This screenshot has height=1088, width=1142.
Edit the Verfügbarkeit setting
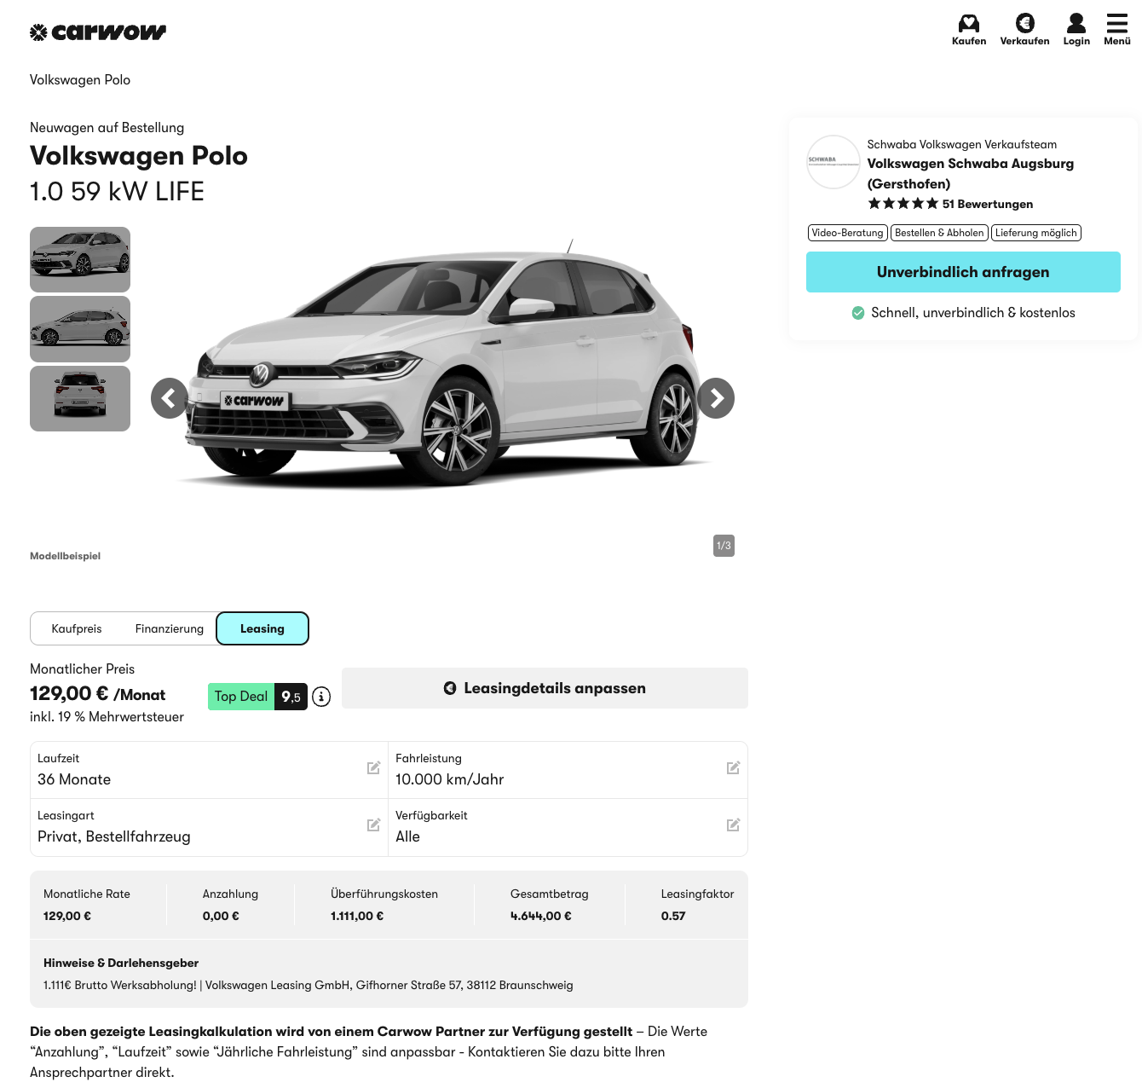tap(733, 825)
